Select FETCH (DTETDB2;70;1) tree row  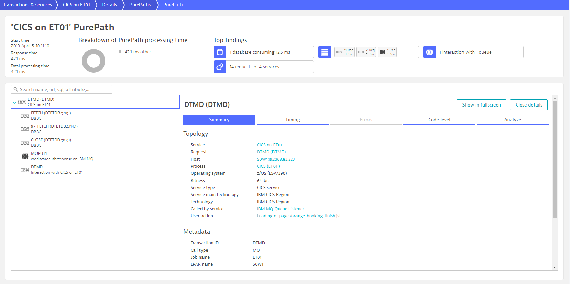click(95, 115)
